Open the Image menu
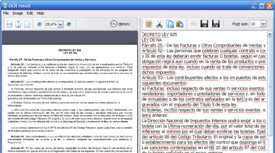The width and height of the screenshot is (275, 153). point(17,13)
